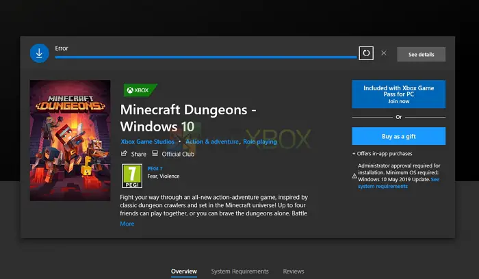The height and width of the screenshot is (279, 479).
Task: Select the Overview tab
Action: pyautogui.click(x=184, y=271)
